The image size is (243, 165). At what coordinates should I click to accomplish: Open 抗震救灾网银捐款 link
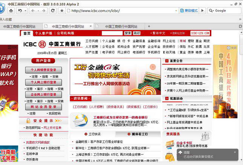pyautogui.click(x=38, y=142)
